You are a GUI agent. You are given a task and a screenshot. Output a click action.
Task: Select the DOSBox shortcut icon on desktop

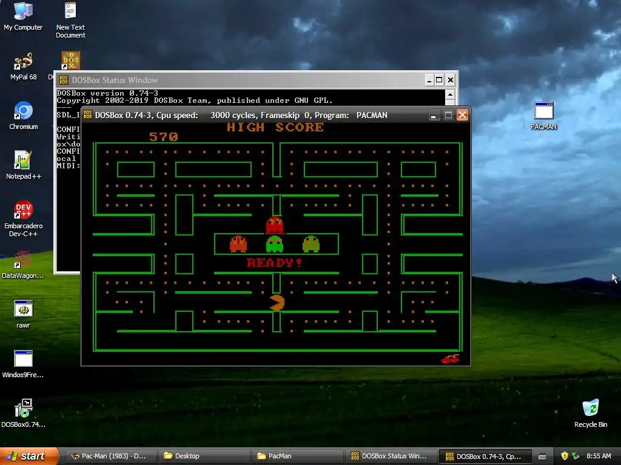70,61
